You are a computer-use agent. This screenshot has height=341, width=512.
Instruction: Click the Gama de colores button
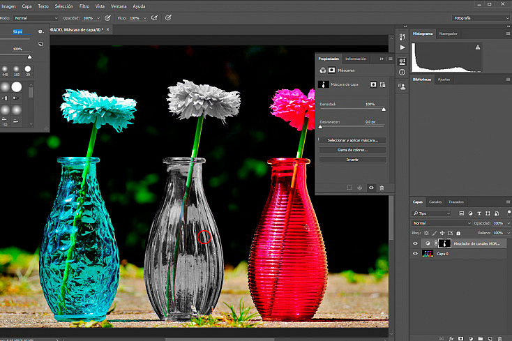point(353,150)
